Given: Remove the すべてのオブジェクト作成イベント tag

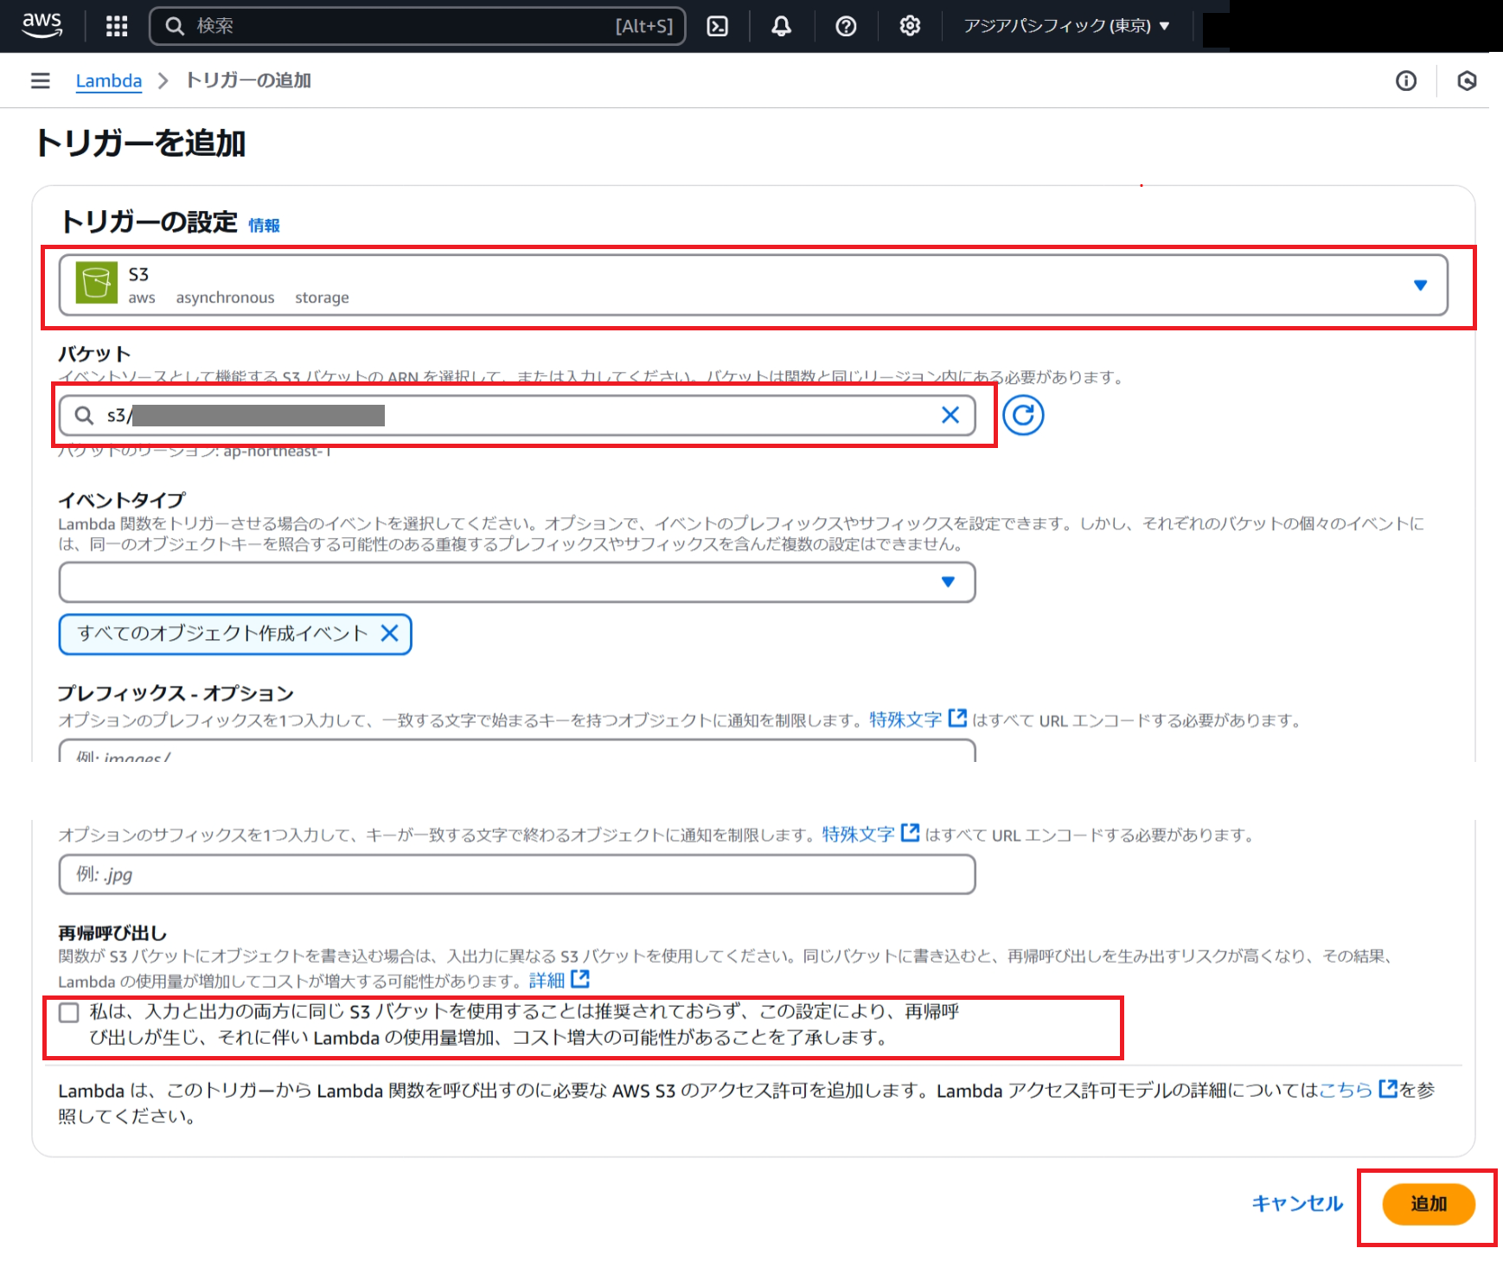Looking at the screenshot, I should point(390,633).
